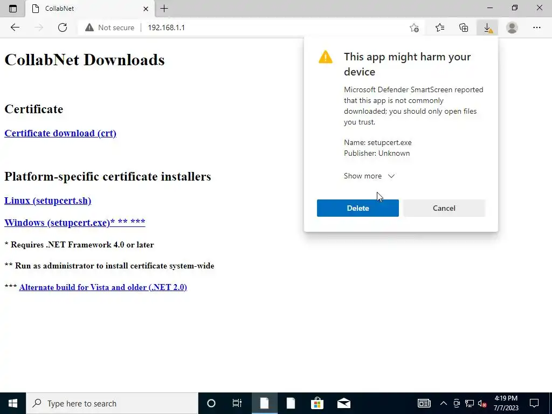Open the Windows Start menu
The height and width of the screenshot is (414, 552).
pyautogui.click(x=13, y=403)
